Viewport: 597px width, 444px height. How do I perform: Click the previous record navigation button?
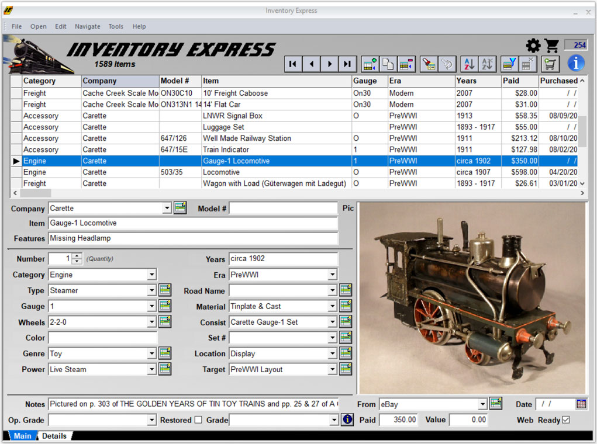(311, 64)
